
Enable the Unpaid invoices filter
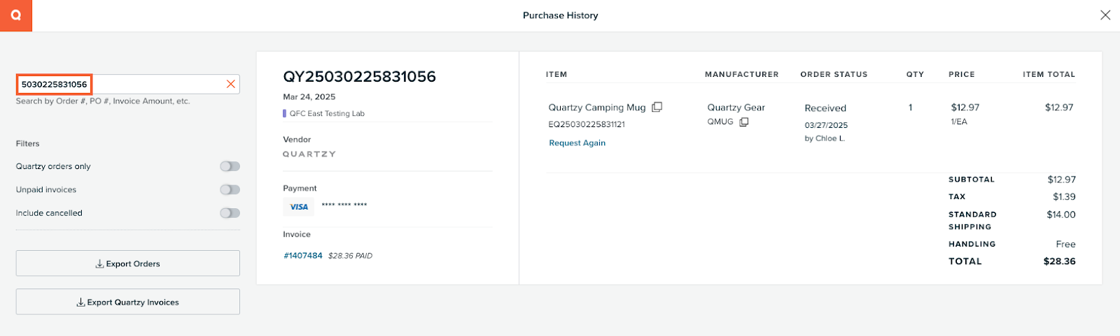(230, 189)
